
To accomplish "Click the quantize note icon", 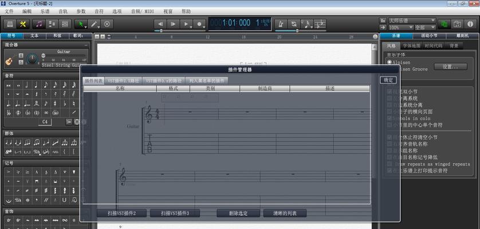I will click(306, 24).
